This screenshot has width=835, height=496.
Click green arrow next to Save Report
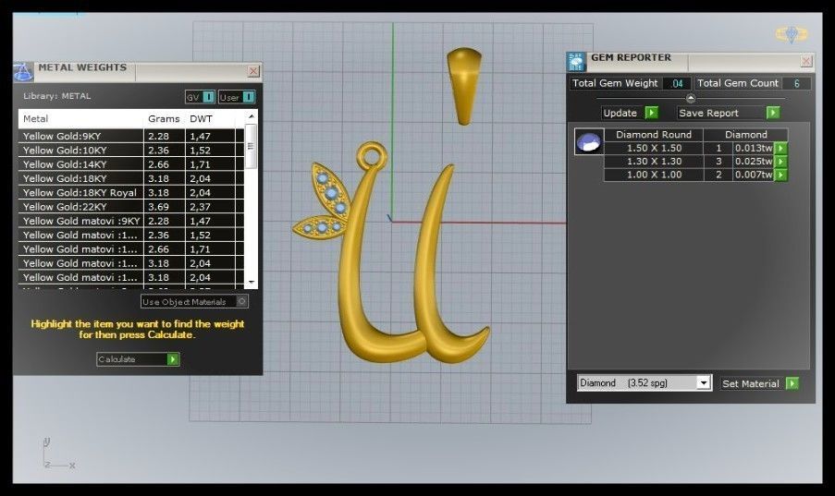[x=773, y=113]
